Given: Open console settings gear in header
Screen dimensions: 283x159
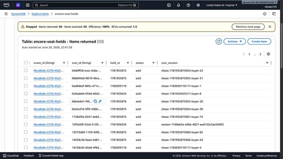Looking at the screenshot, I should coord(198,5).
